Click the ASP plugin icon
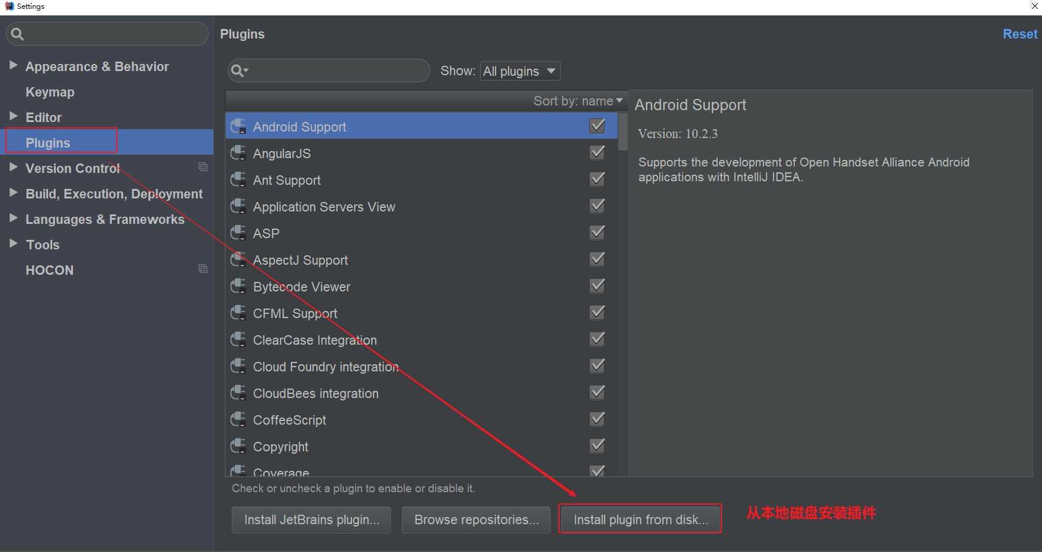Viewport: 1042px width, 552px height. 238,233
